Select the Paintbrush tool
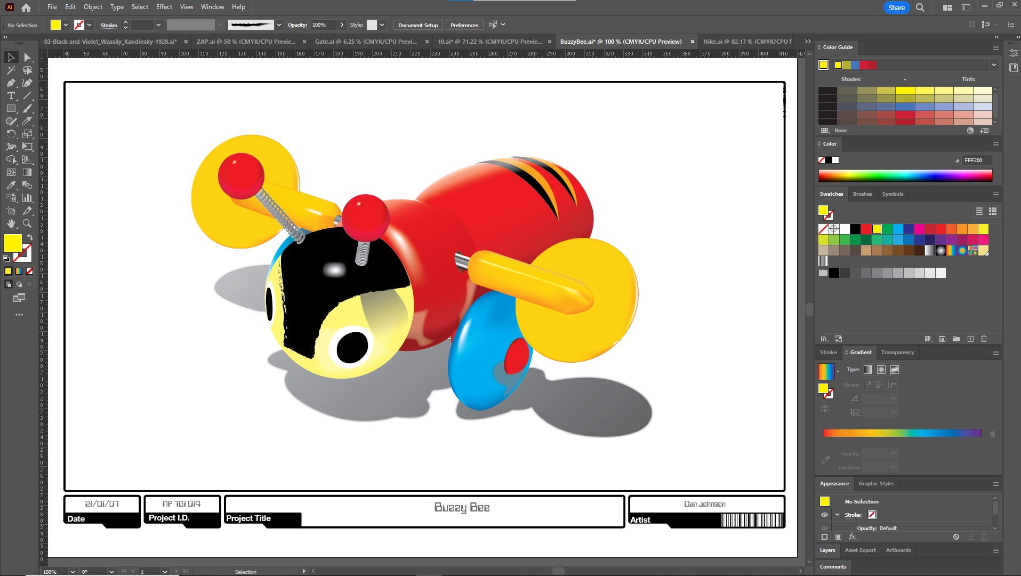Screen dimensions: 1021x576 [27, 108]
